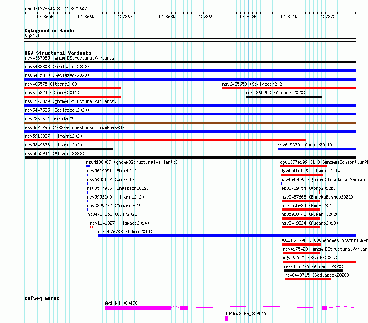Select the red bar under nsv5913337

point(165,140)
